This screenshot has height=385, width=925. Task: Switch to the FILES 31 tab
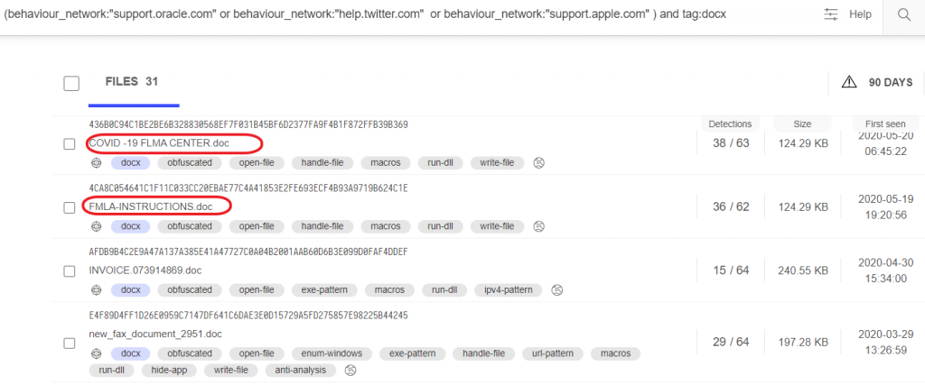click(x=132, y=82)
